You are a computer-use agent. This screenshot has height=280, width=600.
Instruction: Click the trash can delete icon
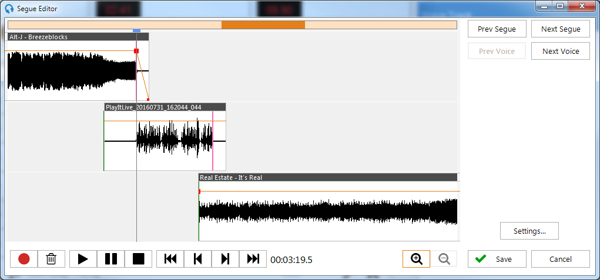coord(52,259)
